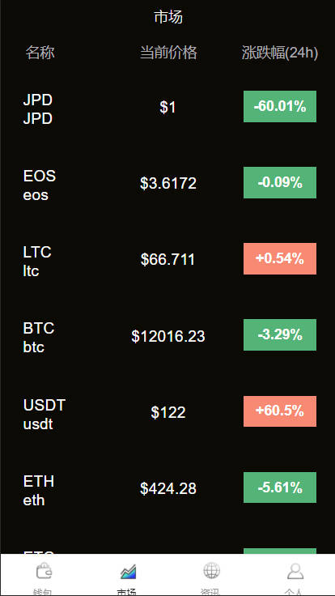This screenshot has height=596, width=335.
Task: Open the EOS coin name
Action: coord(40,185)
